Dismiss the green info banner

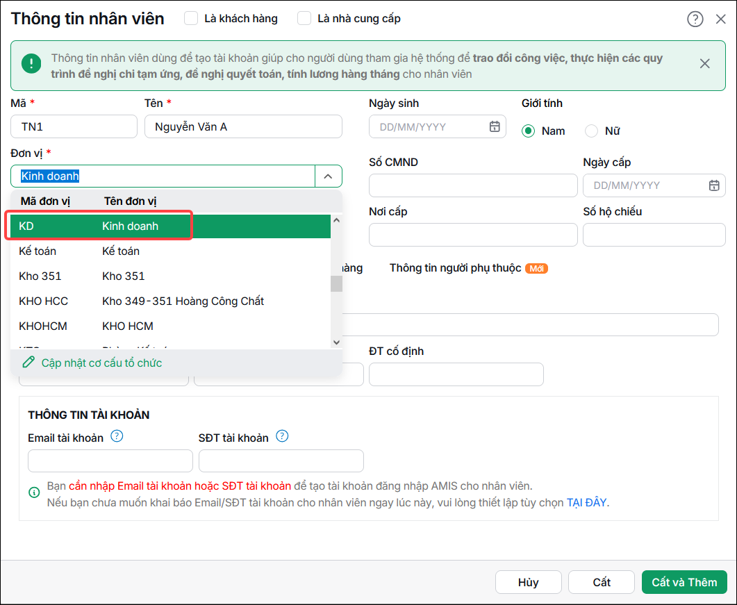(704, 63)
